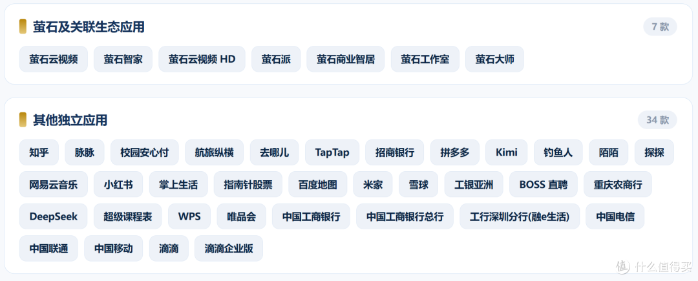Click the 萤石及关联生态应用 heading
Screen dimensions: 698x281
click(x=89, y=26)
